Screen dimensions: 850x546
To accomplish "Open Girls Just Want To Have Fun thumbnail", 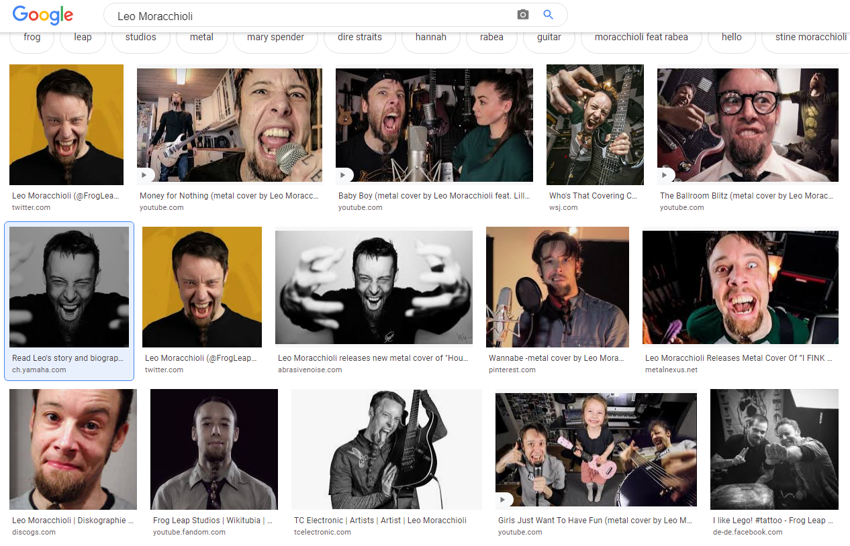I will (x=596, y=449).
